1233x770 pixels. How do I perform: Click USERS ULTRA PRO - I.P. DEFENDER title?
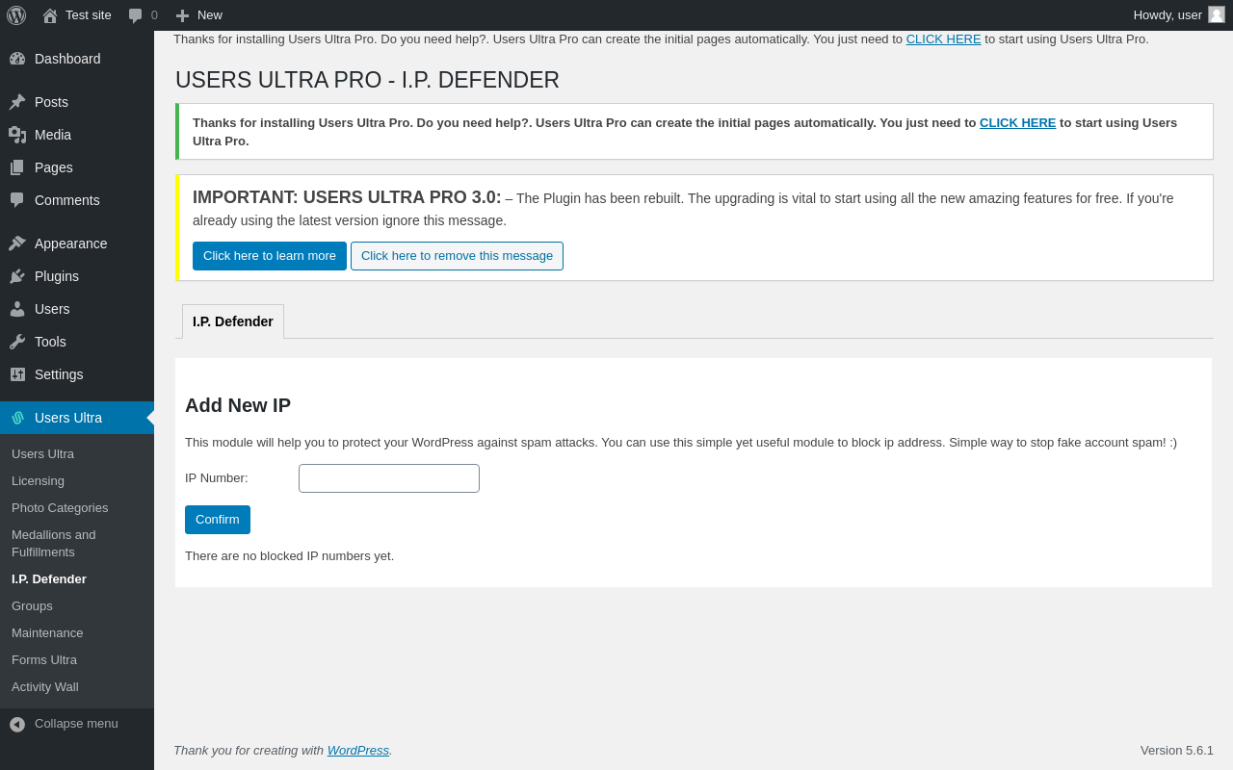pos(367,80)
